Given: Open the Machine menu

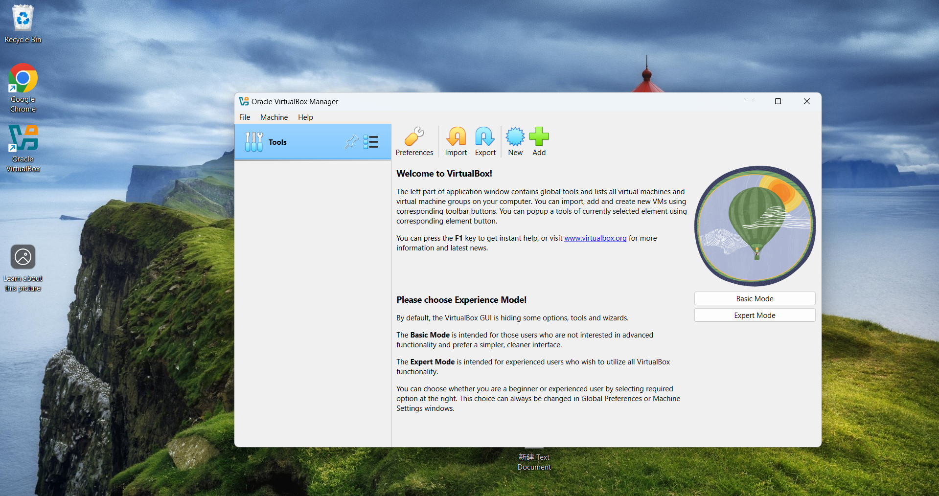Looking at the screenshot, I should pyautogui.click(x=274, y=117).
